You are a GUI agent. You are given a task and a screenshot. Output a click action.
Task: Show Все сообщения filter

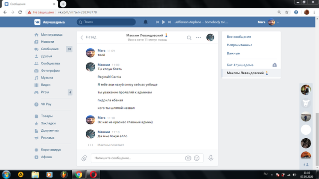click(x=239, y=37)
